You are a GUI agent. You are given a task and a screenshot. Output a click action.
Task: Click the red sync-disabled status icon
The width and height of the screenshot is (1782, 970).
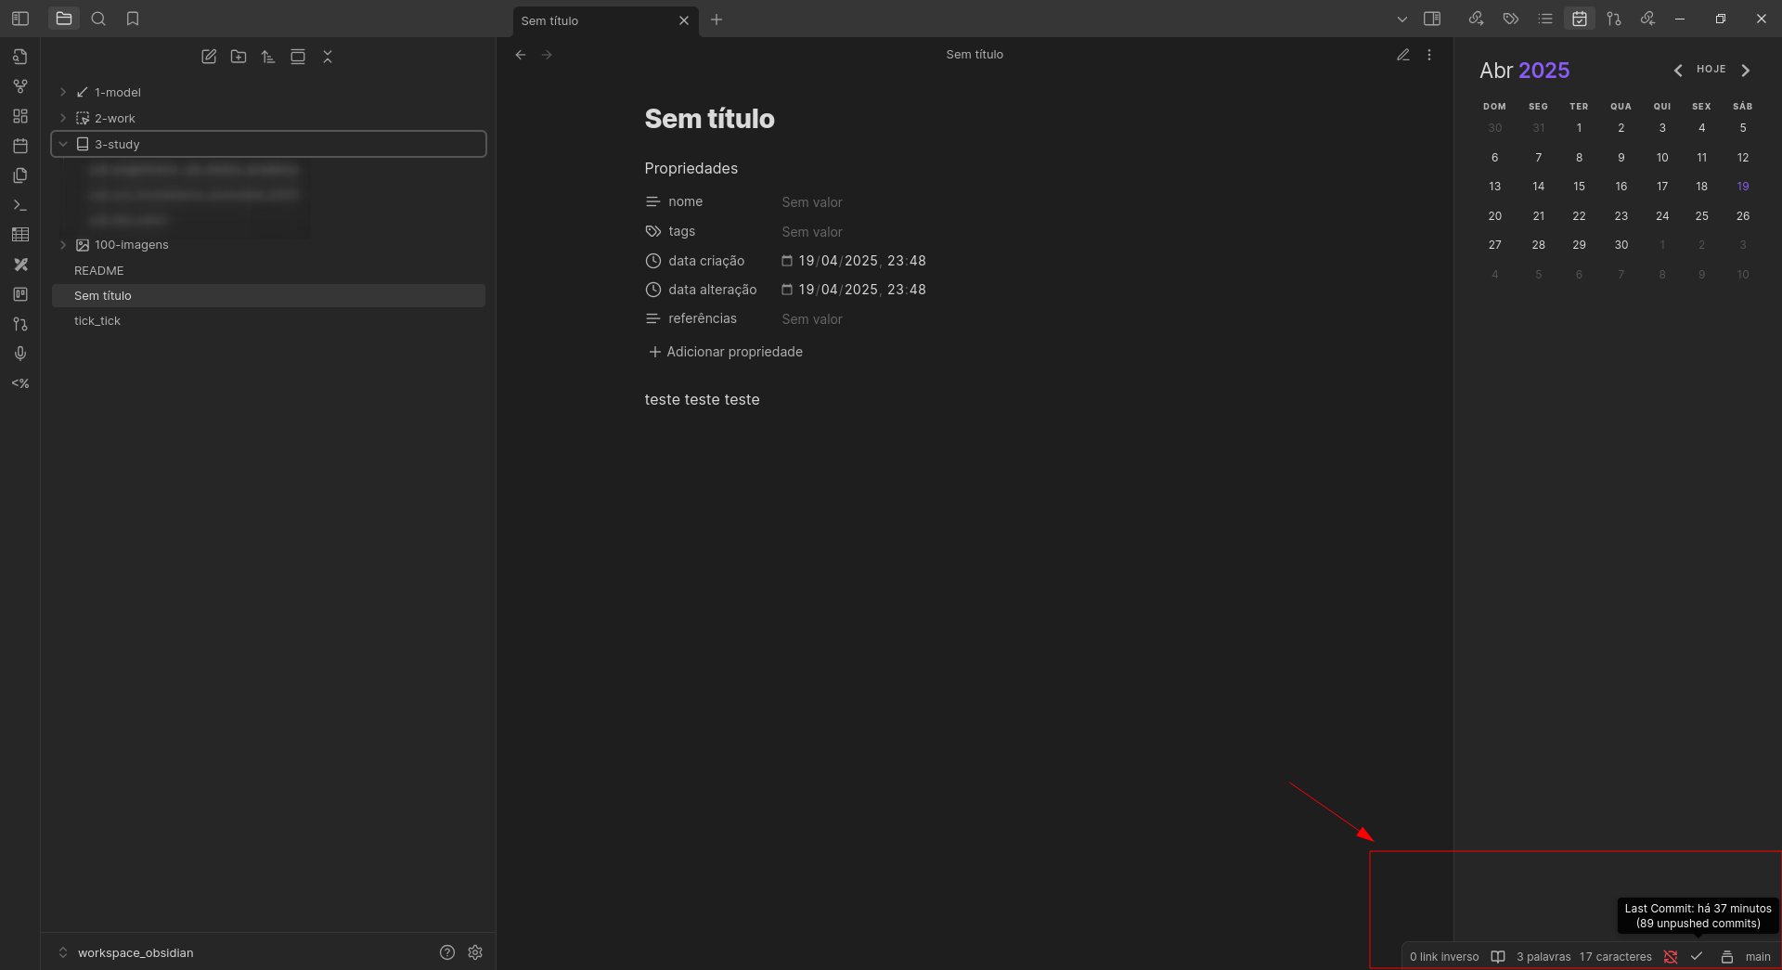[x=1671, y=957]
